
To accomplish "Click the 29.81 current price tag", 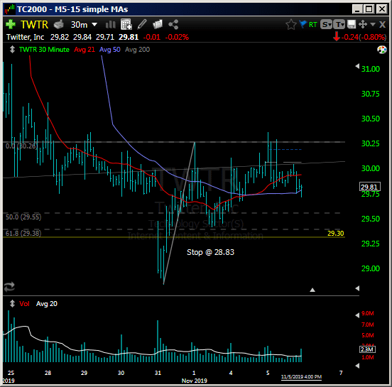I will (x=369, y=187).
